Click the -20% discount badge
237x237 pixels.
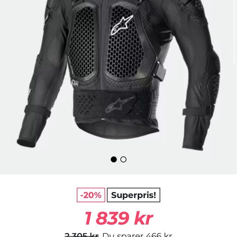91,195
